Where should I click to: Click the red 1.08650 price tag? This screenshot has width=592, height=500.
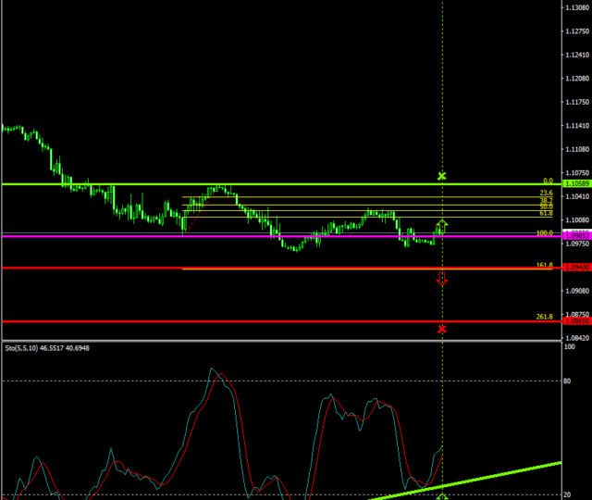point(575,321)
